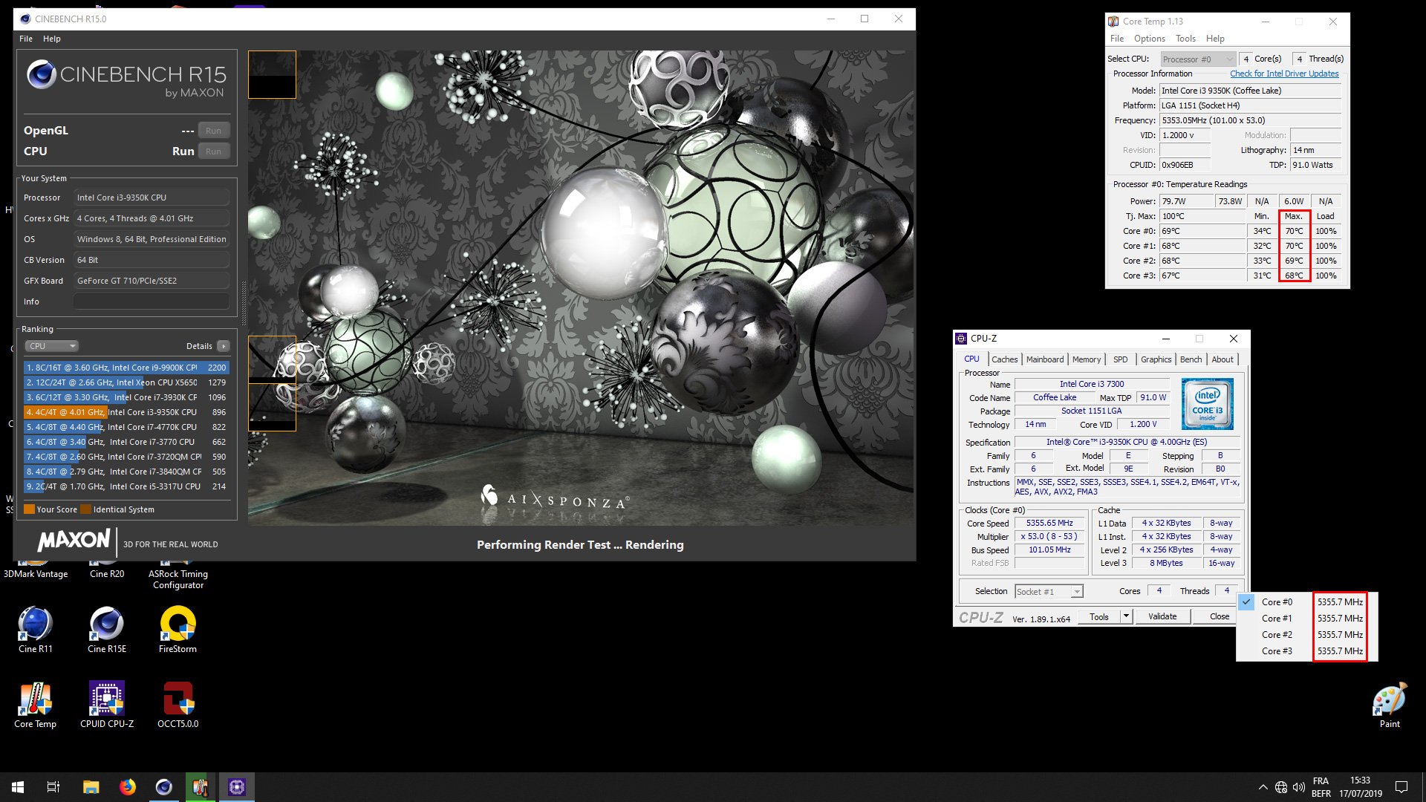Viewport: 1426px width, 802px height.
Task: Open Core Temp Help menu
Action: pyautogui.click(x=1215, y=39)
